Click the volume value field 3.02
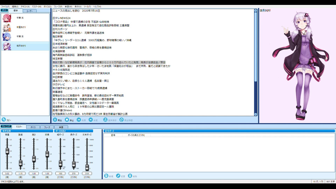 pyautogui.click(x=7, y=173)
